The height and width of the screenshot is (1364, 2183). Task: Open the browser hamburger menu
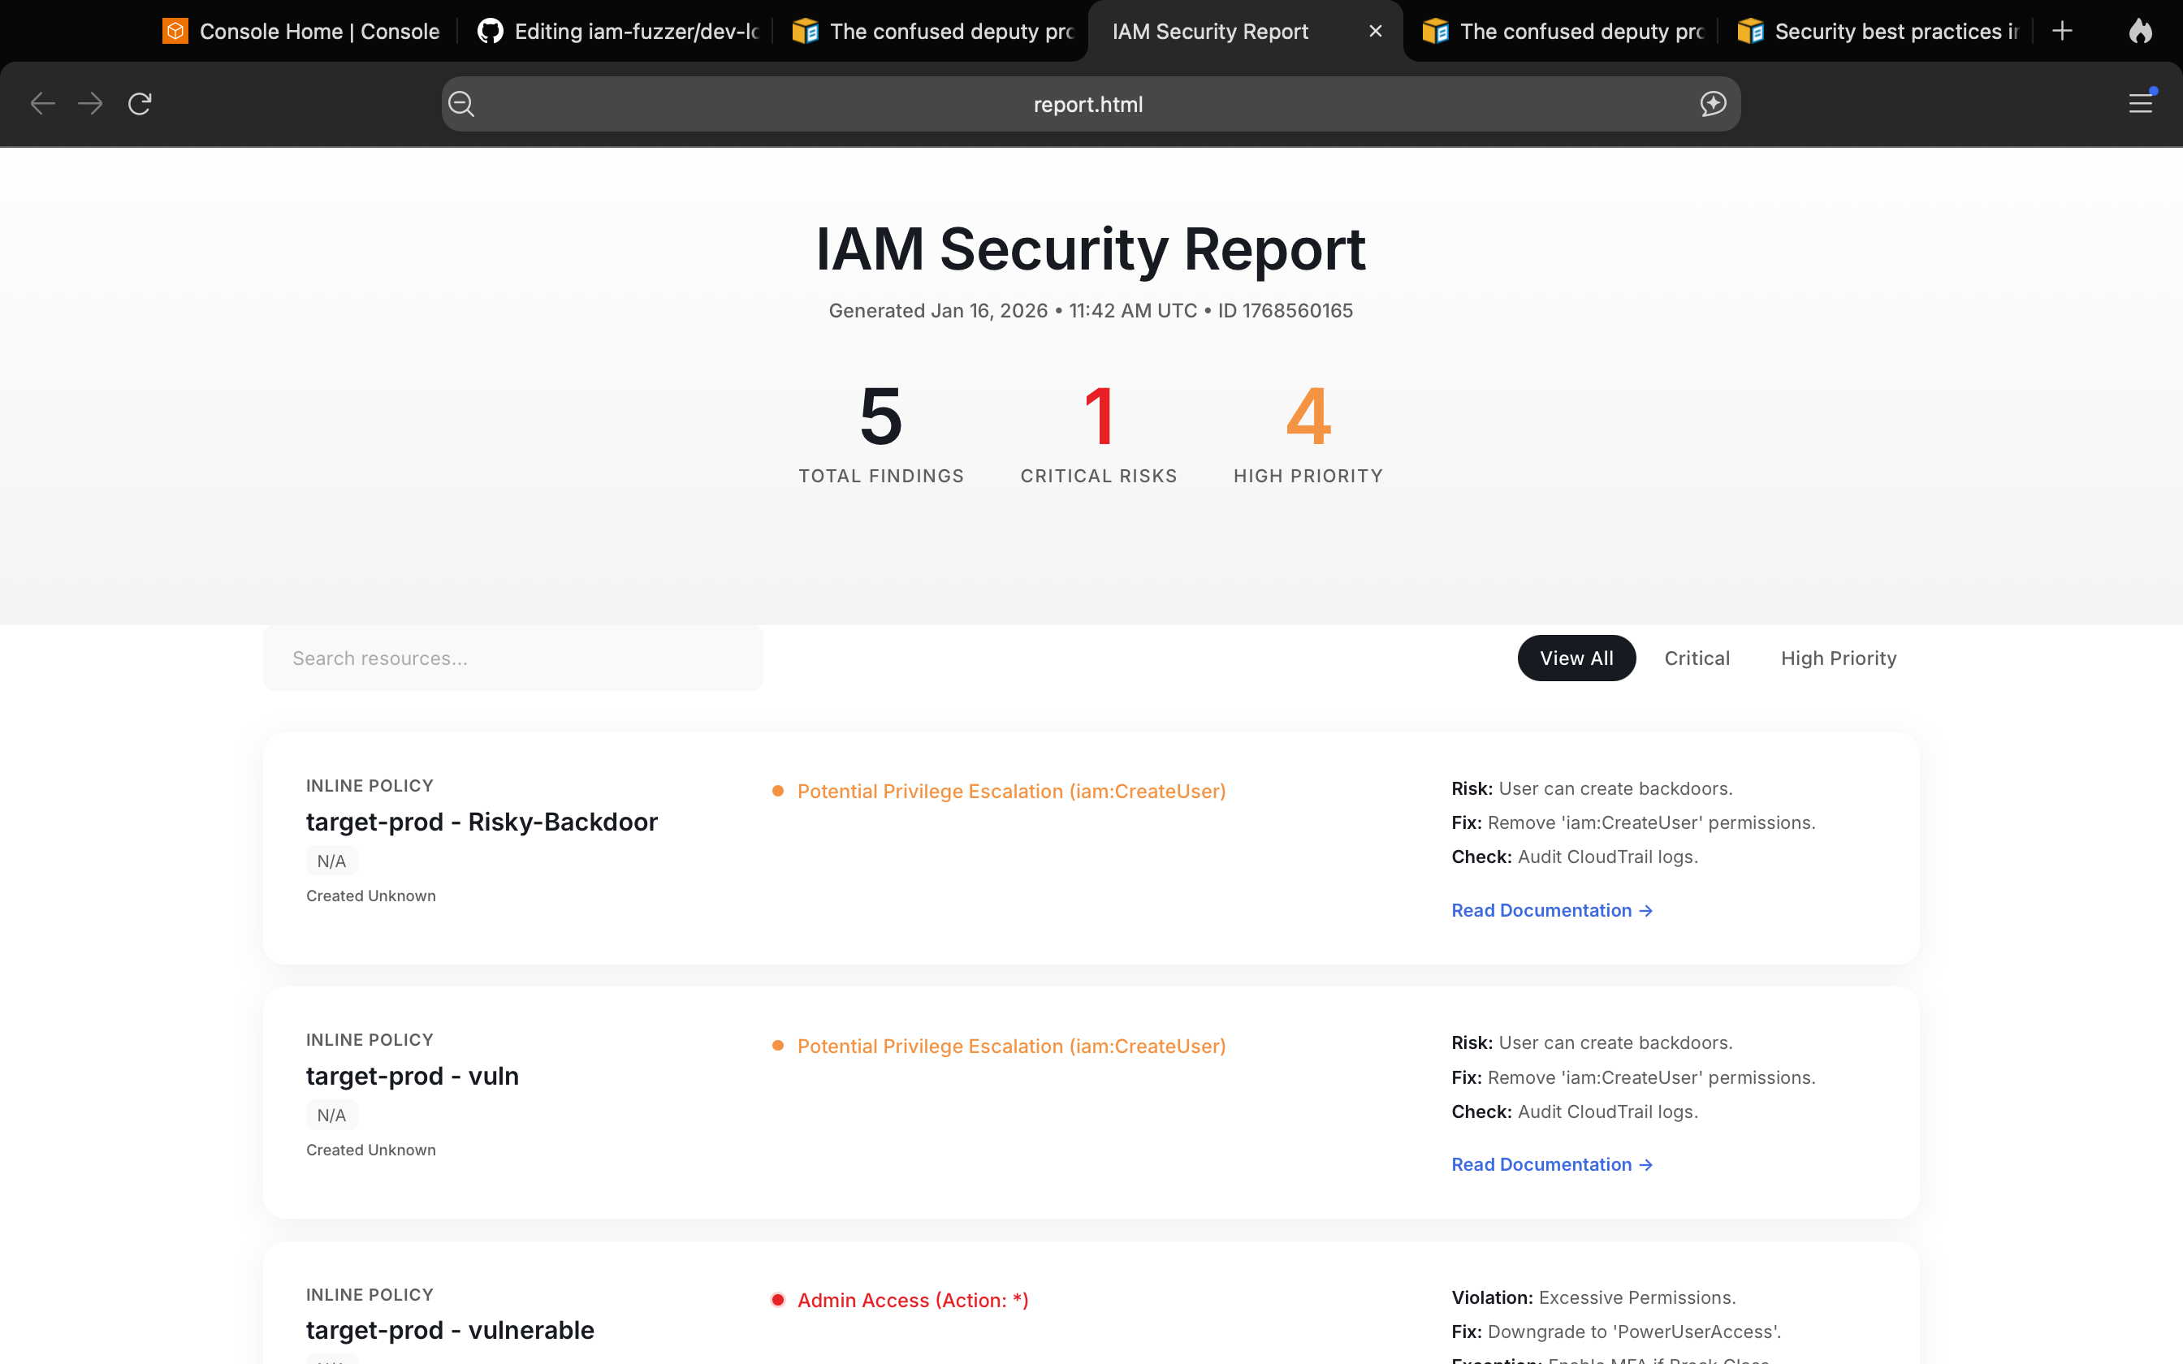pos(2141,104)
